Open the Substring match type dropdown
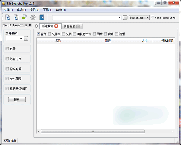Screen dimensions: 181x145 coord(139,18)
